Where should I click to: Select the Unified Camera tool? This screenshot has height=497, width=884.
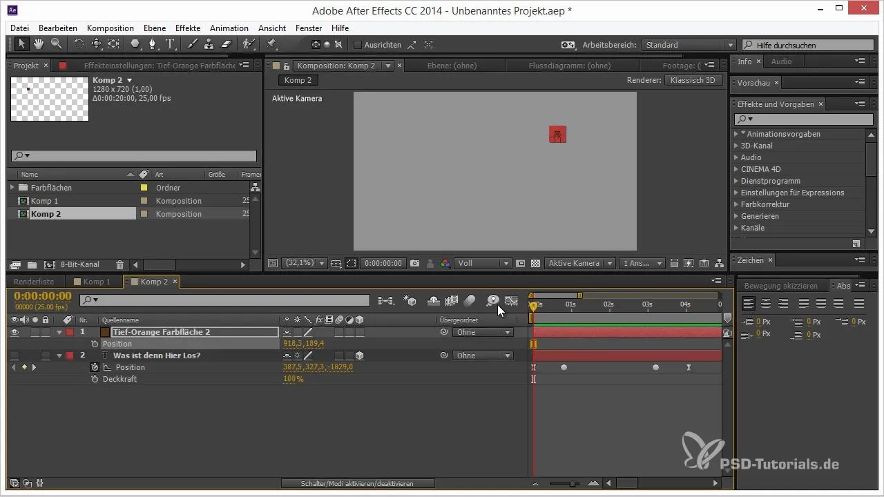pyautogui.click(x=96, y=44)
